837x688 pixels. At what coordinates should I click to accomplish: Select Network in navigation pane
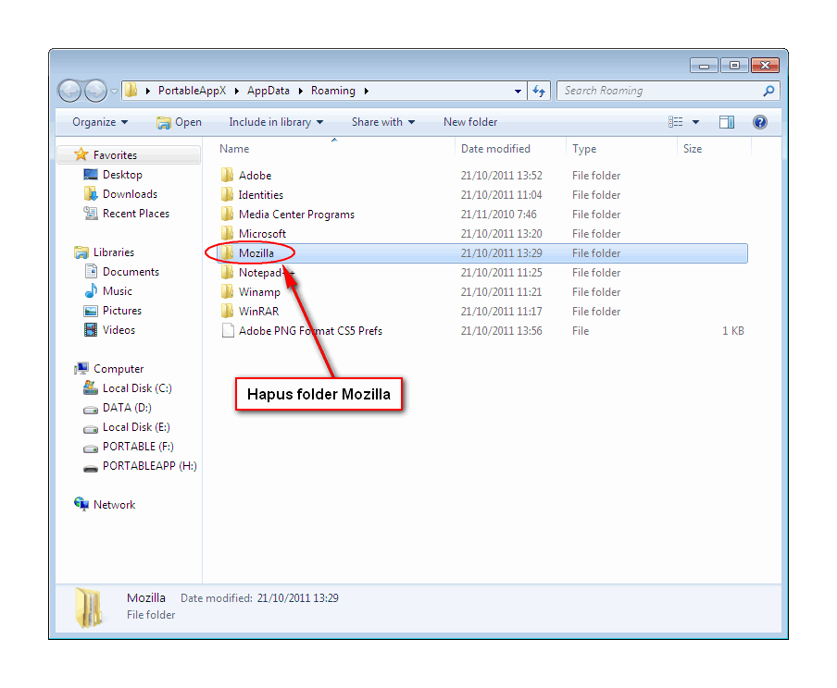click(114, 505)
